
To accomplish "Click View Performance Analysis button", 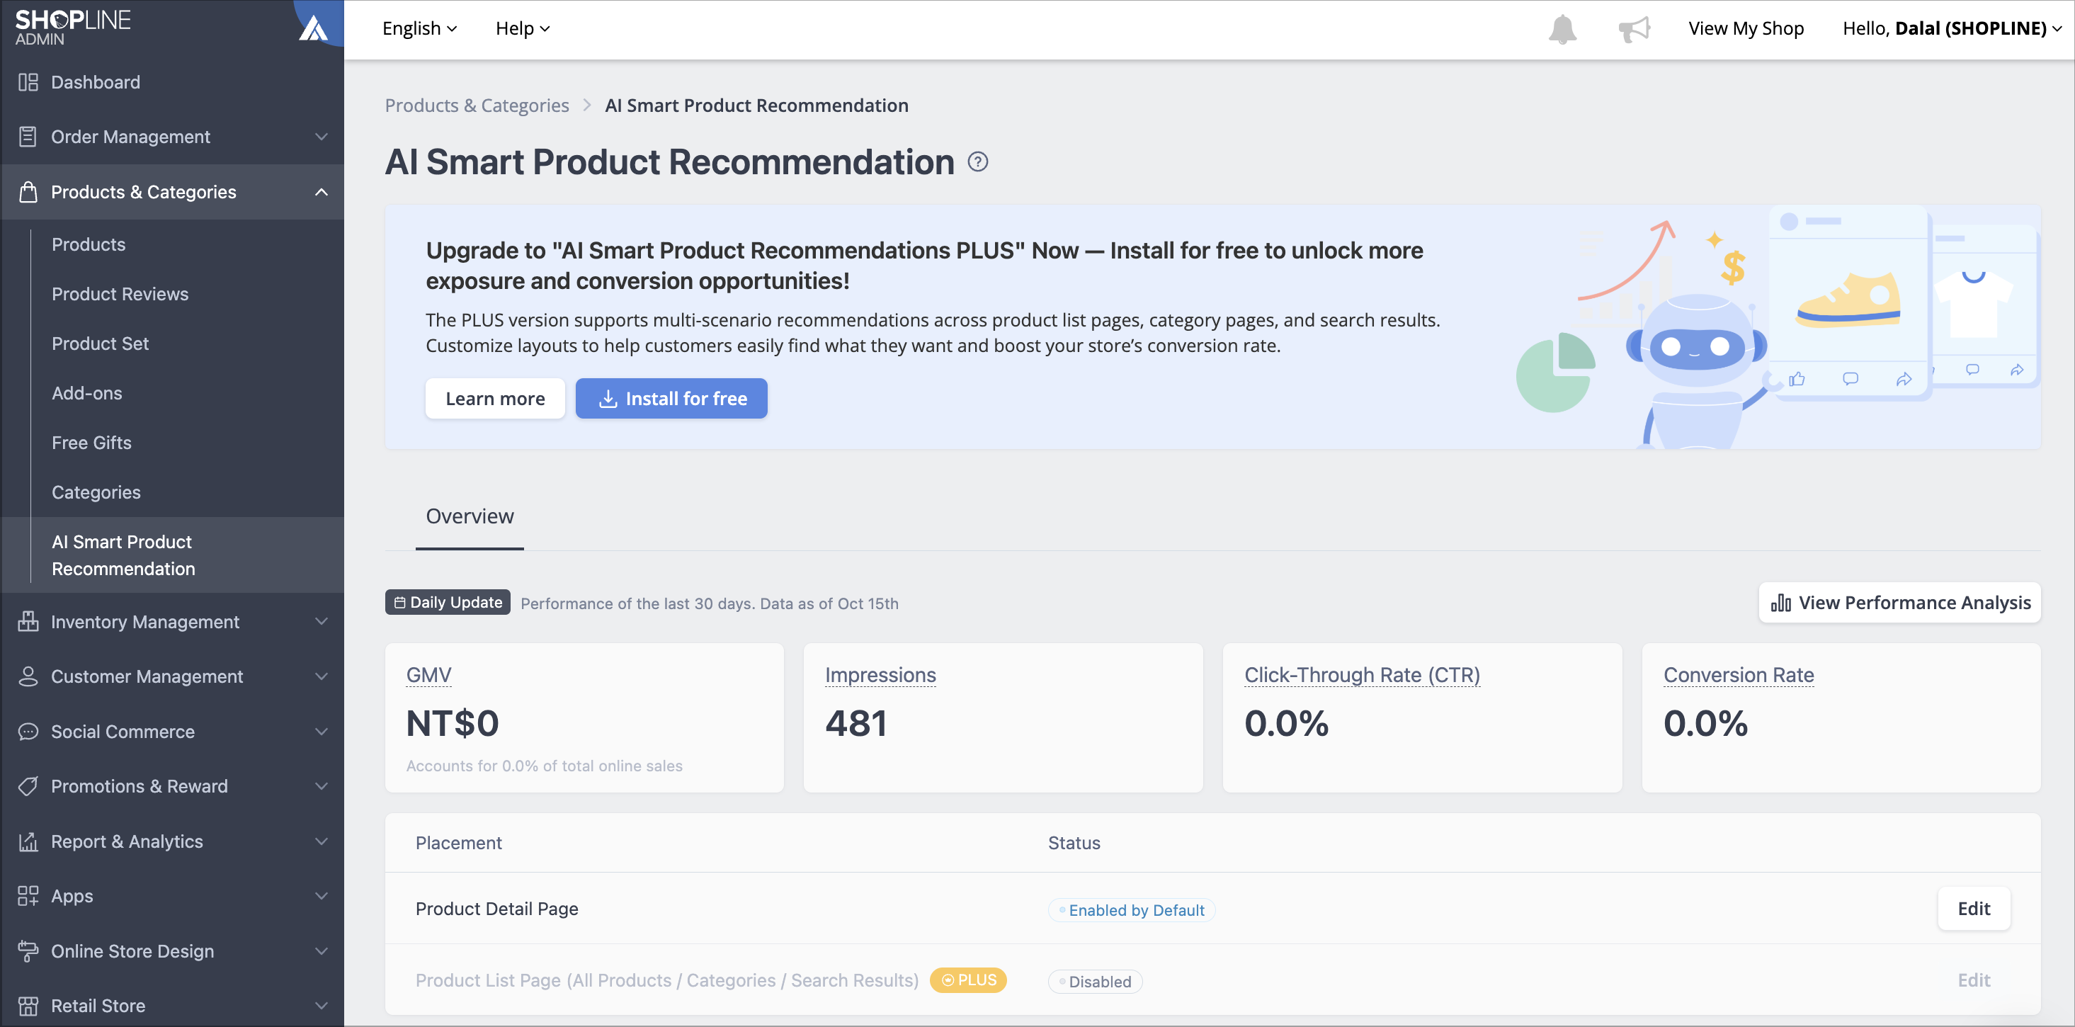I will [x=1899, y=603].
